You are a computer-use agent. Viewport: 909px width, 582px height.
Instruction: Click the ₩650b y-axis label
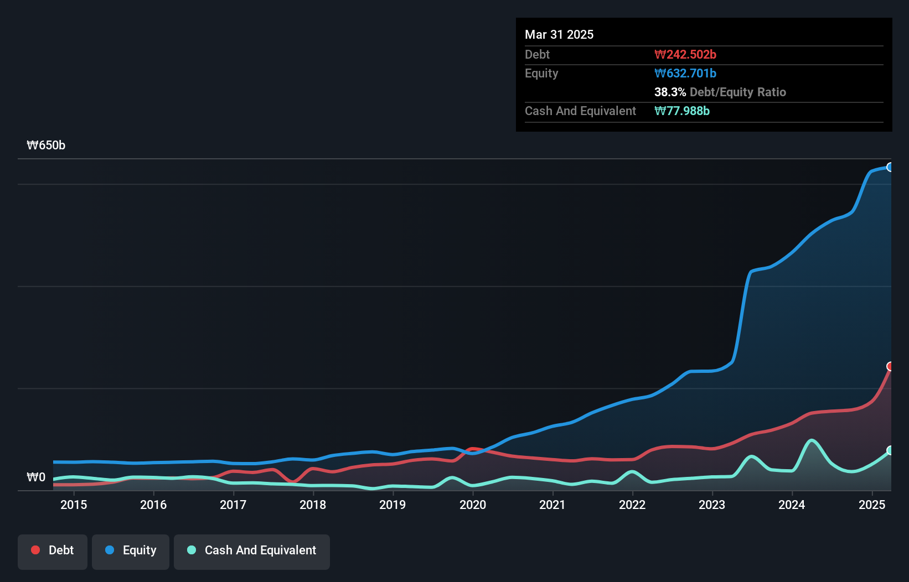click(x=46, y=145)
